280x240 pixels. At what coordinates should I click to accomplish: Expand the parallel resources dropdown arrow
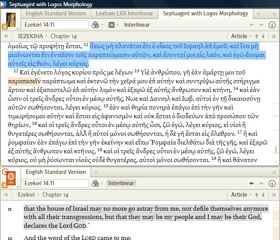[x=118, y=25]
